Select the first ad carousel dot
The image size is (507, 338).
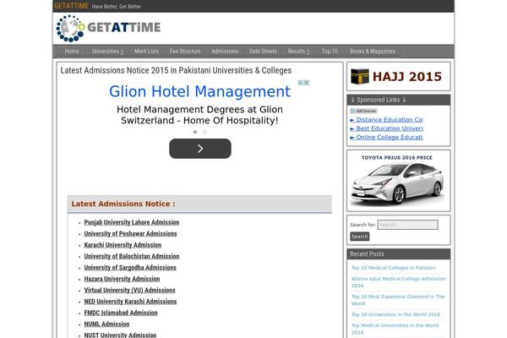(x=195, y=132)
